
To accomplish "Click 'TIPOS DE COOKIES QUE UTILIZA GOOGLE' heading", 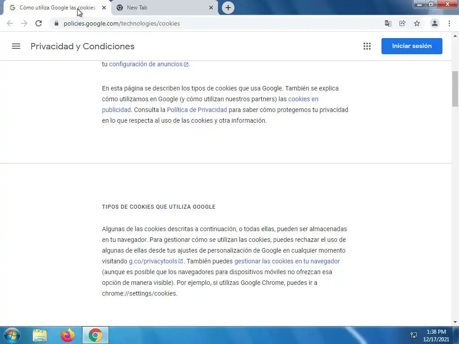I will click(159, 207).
